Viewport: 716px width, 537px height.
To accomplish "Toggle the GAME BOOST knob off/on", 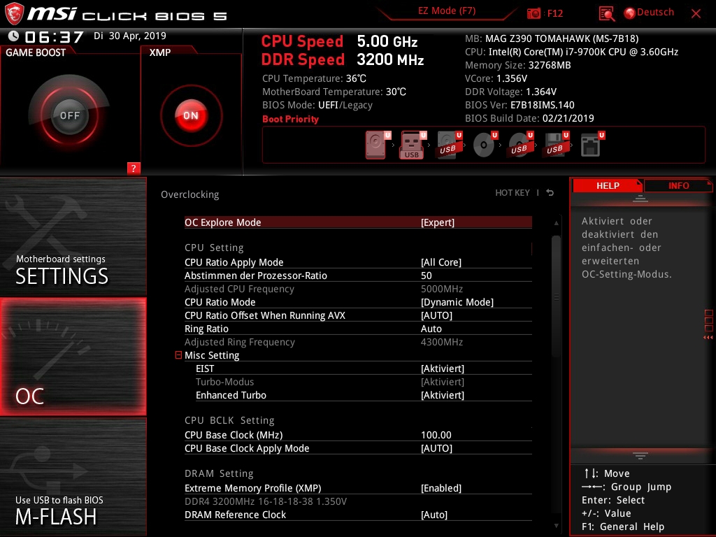I will (69, 115).
